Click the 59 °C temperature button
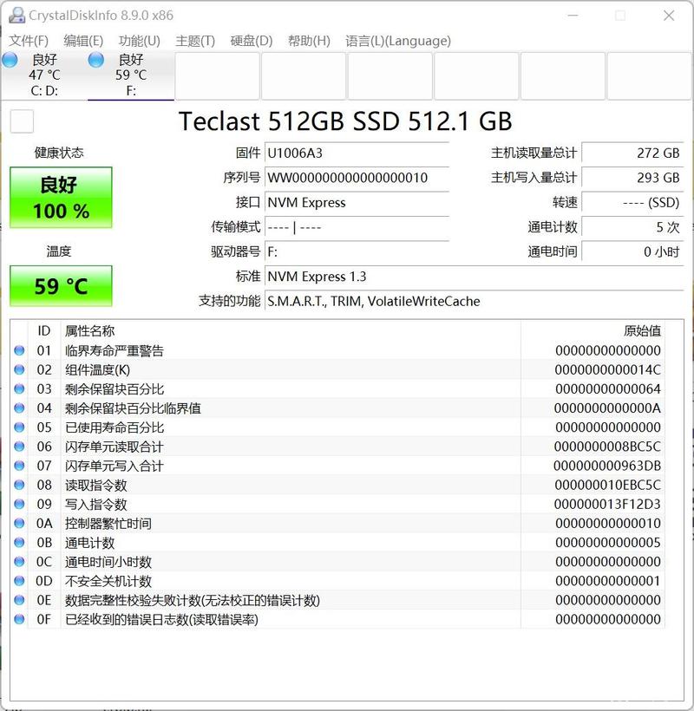694x711 pixels. point(61,286)
